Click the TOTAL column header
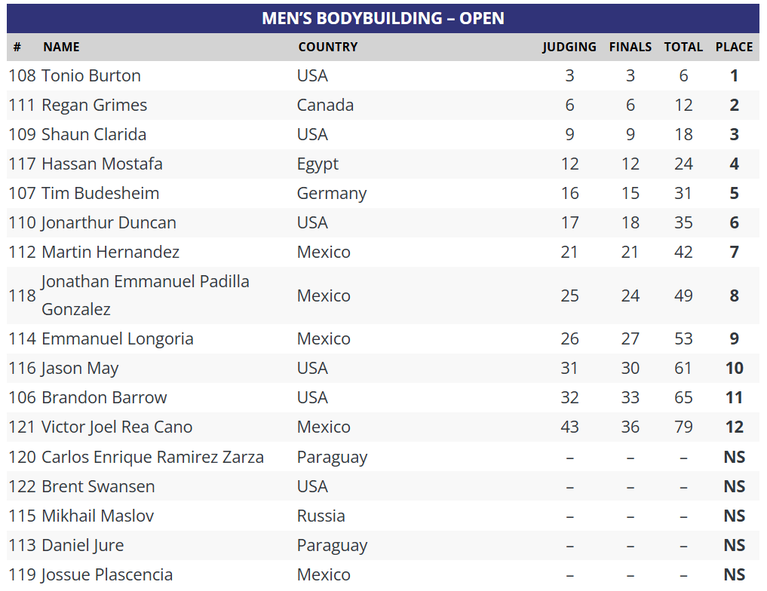Screen dimensions: 767x591 (x=683, y=47)
